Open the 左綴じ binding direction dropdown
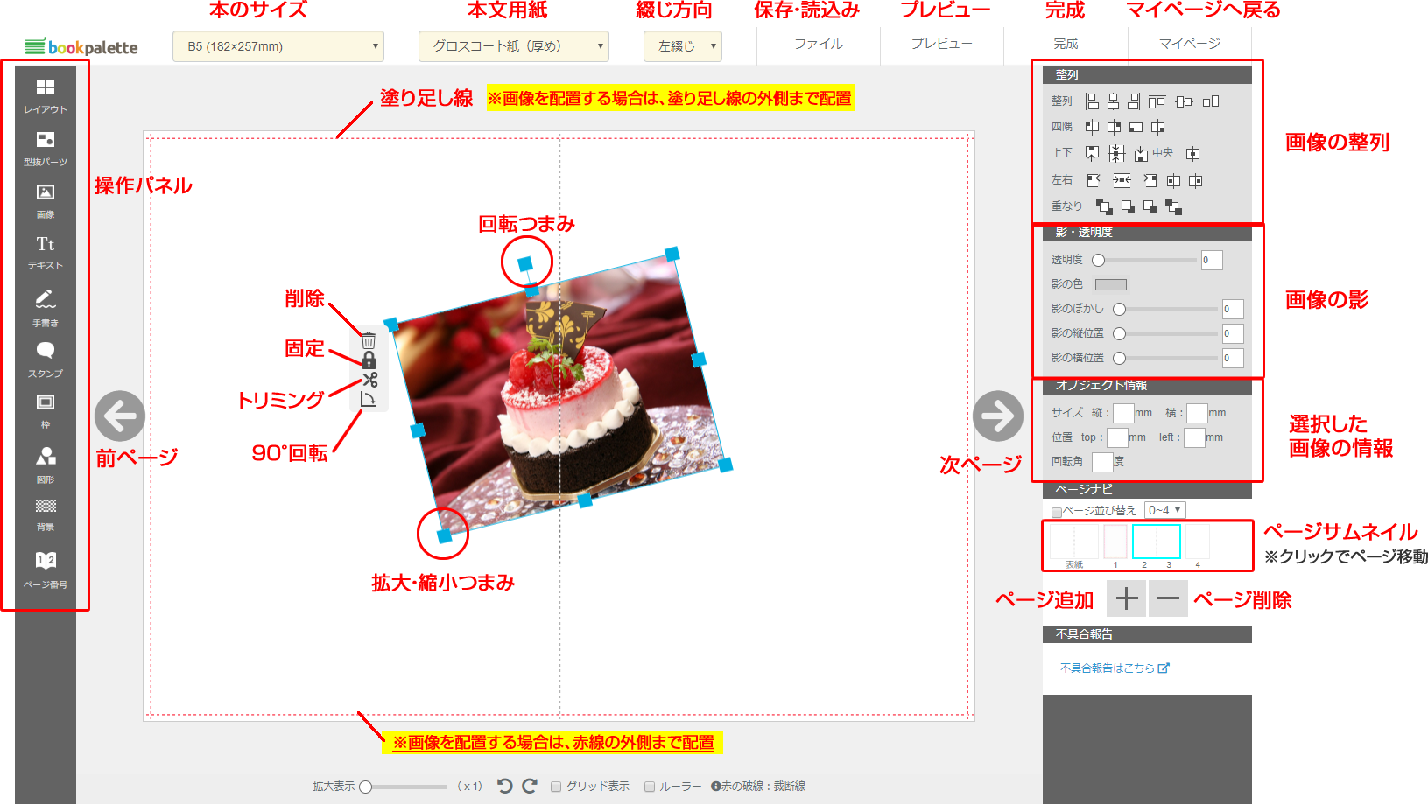This screenshot has height=804, width=1428. coord(683,46)
